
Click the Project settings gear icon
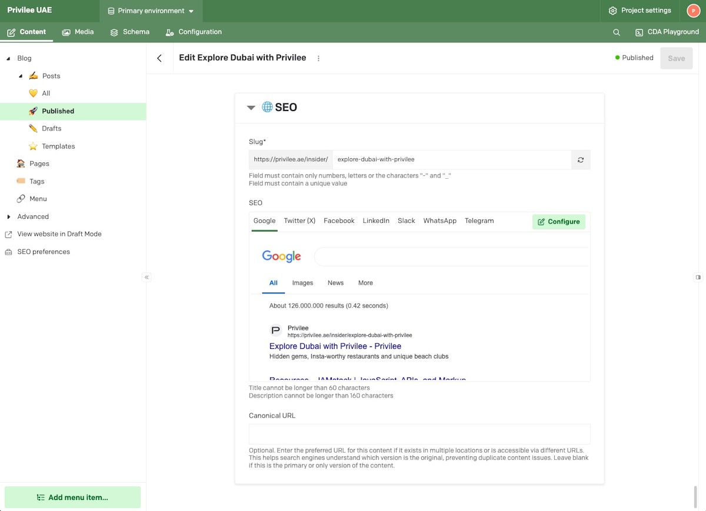[x=612, y=11]
